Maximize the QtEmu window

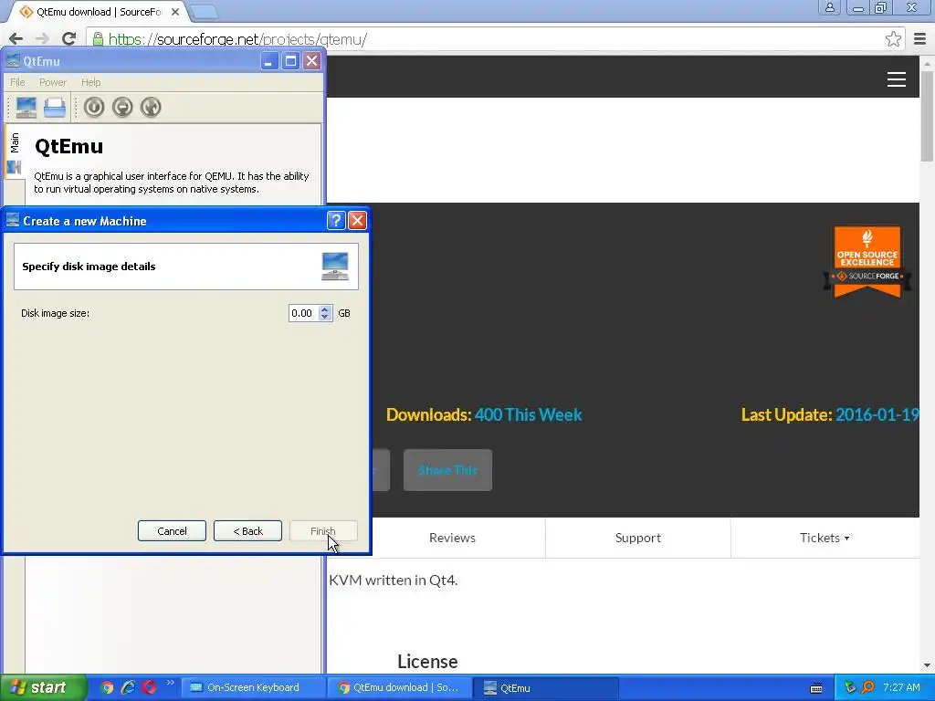pyautogui.click(x=290, y=61)
